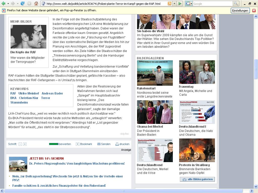The width and height of the screenshot is (258, 193).
Task: Click the browser Back arrow
Action: pyautogui.click(x=3, y=4)
